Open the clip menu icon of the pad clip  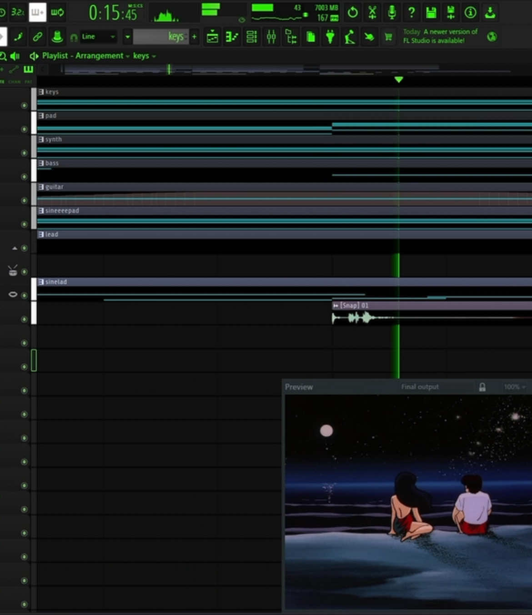41,115
